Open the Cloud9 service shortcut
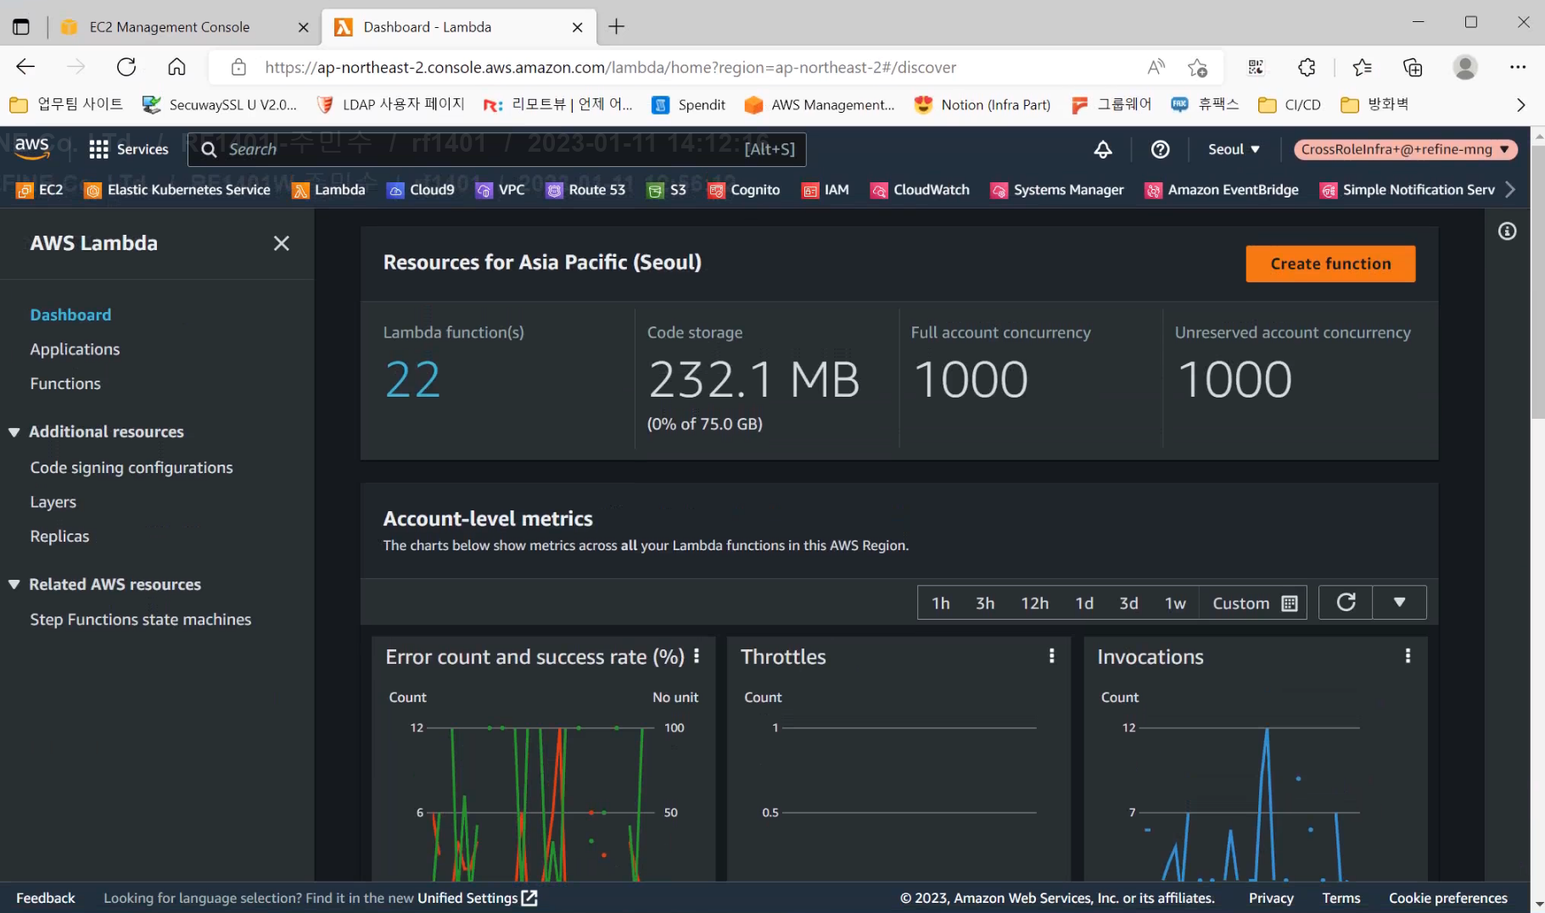Image resolution: width=1545 pixels, height=913 pixels. click(x=421, y=190)
